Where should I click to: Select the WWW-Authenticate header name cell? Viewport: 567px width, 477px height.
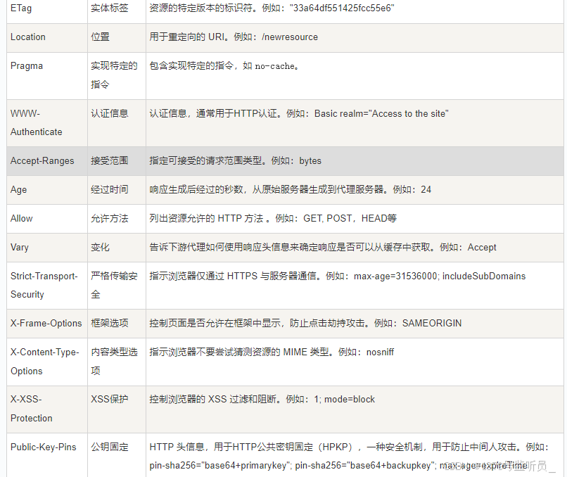point(47,123)
